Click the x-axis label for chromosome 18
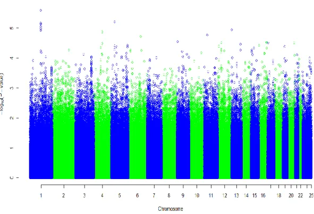 point(279,195)
